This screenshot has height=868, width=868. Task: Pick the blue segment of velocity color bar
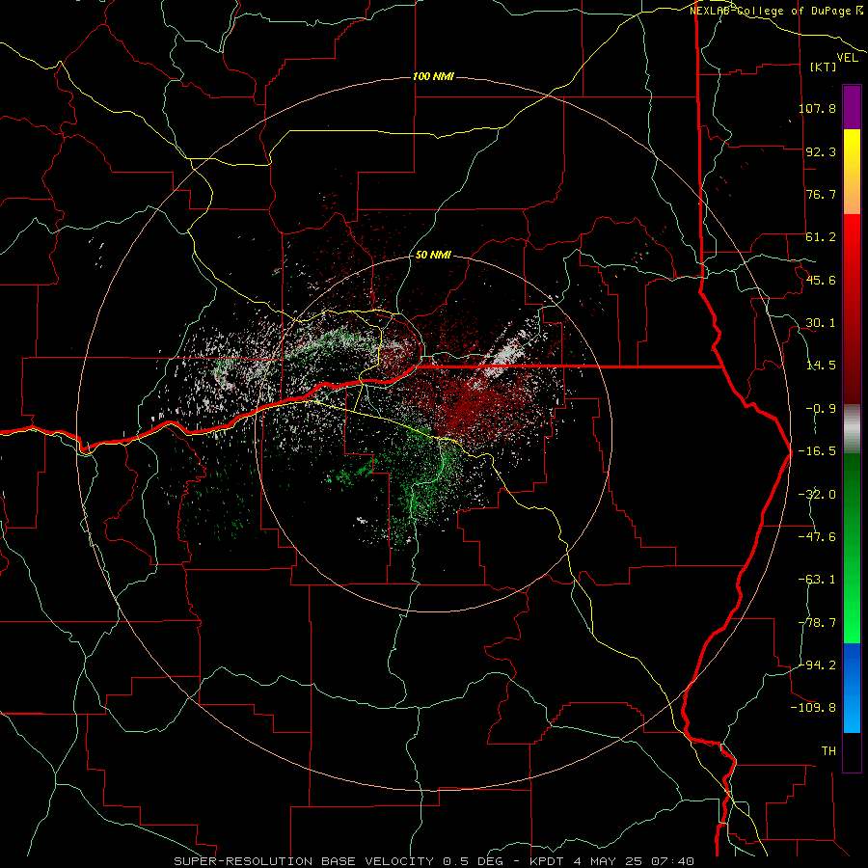[852, 688]
